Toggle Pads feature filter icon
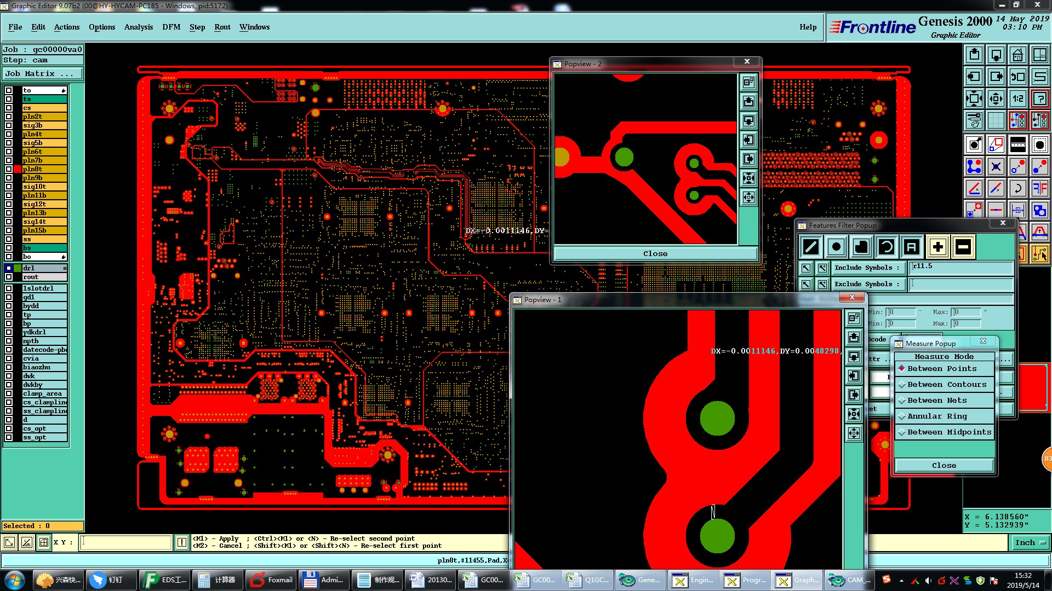Viewport: 1052px width, 591px height. 836,247
